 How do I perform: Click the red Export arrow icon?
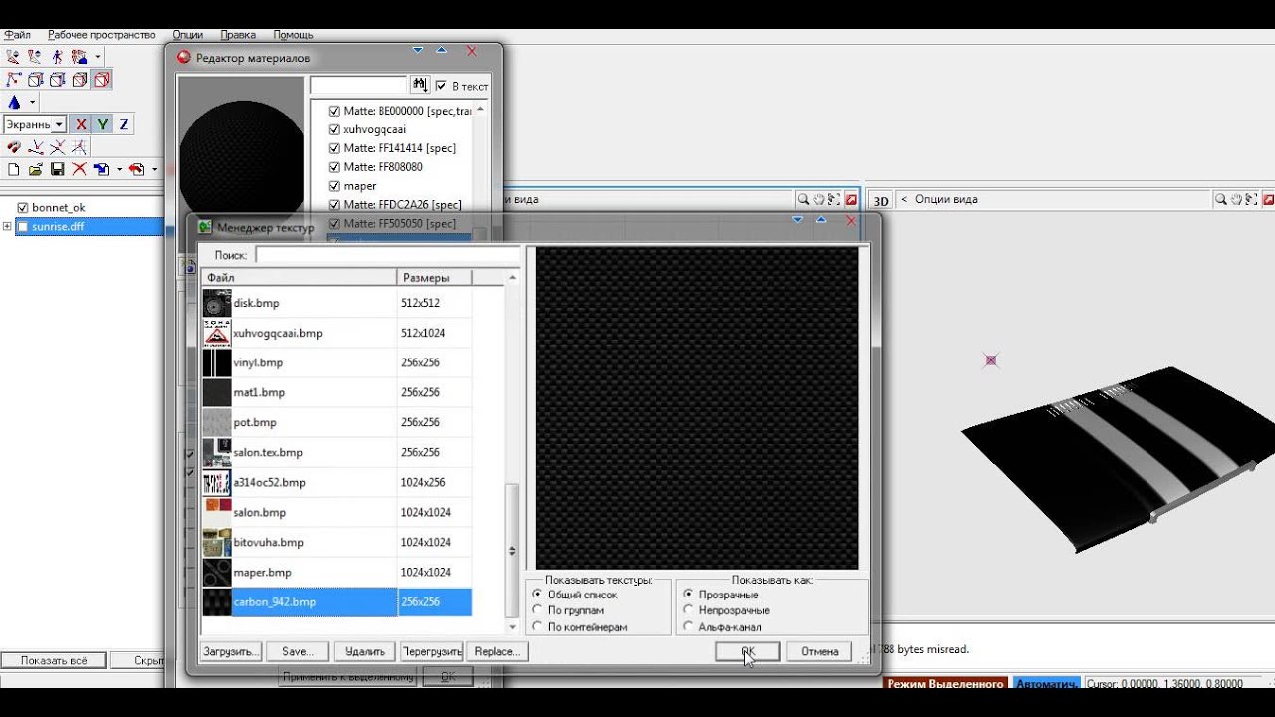137,169
